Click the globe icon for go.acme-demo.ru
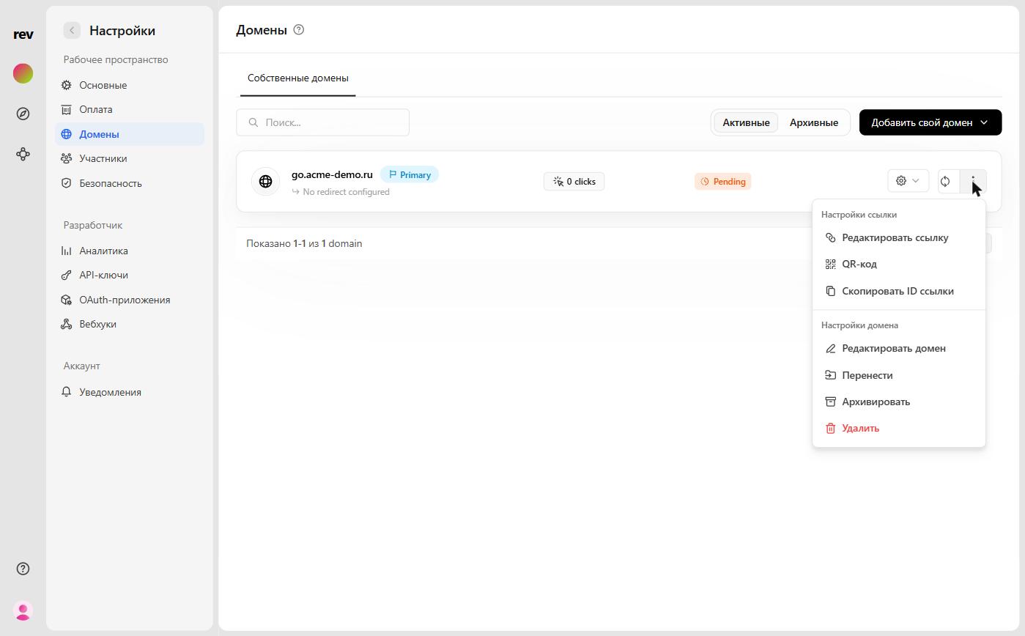Image resolution: width=1025 pixels, height=636 pixels. [x=265, y=182]
